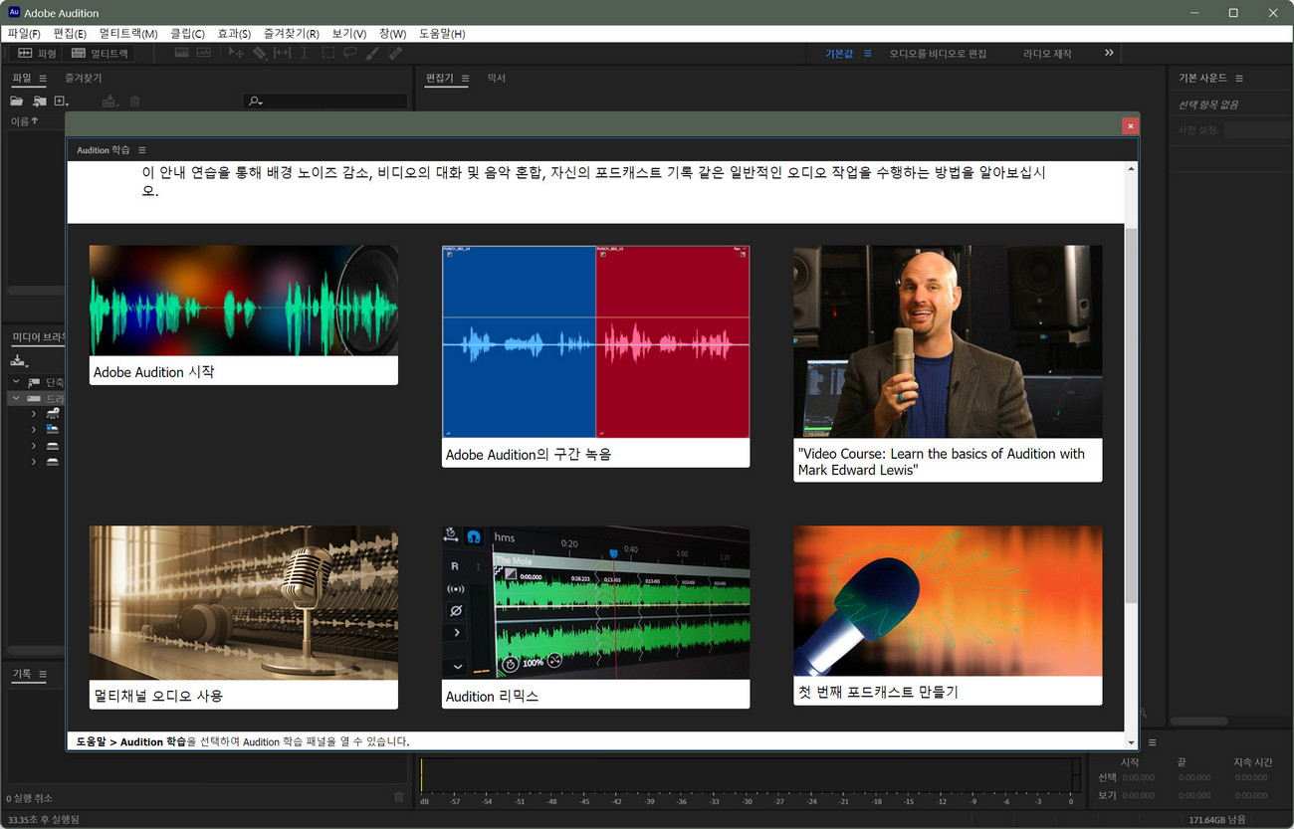The height and width of the screenshot is (829, 1294).
Task: Open the Adobe Audition의 구간 녹음 tutorial
Action: click(595, 356)
